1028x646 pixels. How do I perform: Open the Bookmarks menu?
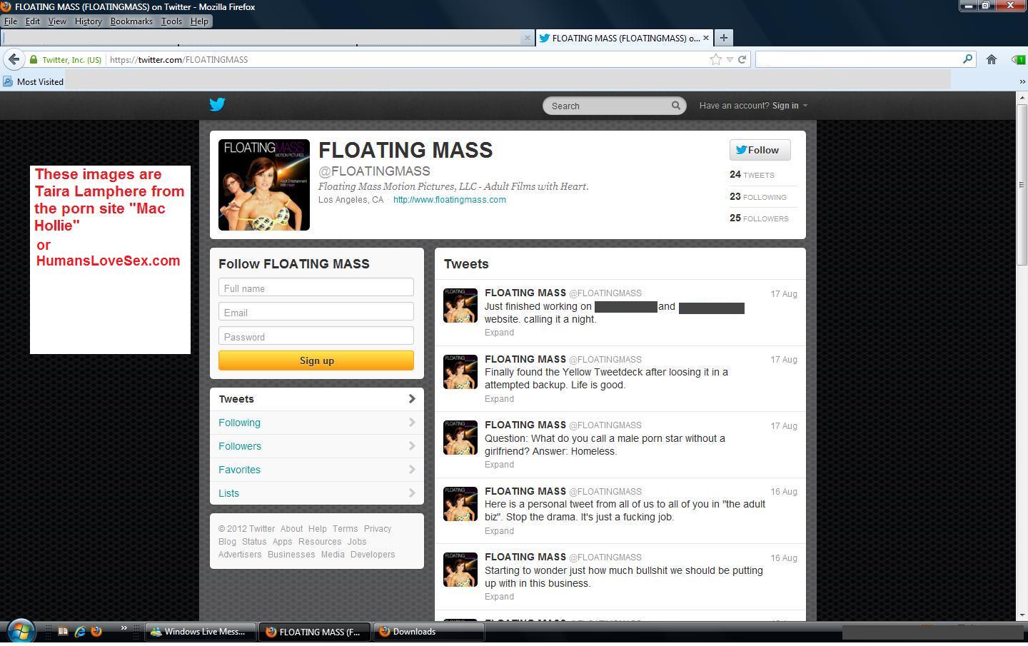pos(131,21)
